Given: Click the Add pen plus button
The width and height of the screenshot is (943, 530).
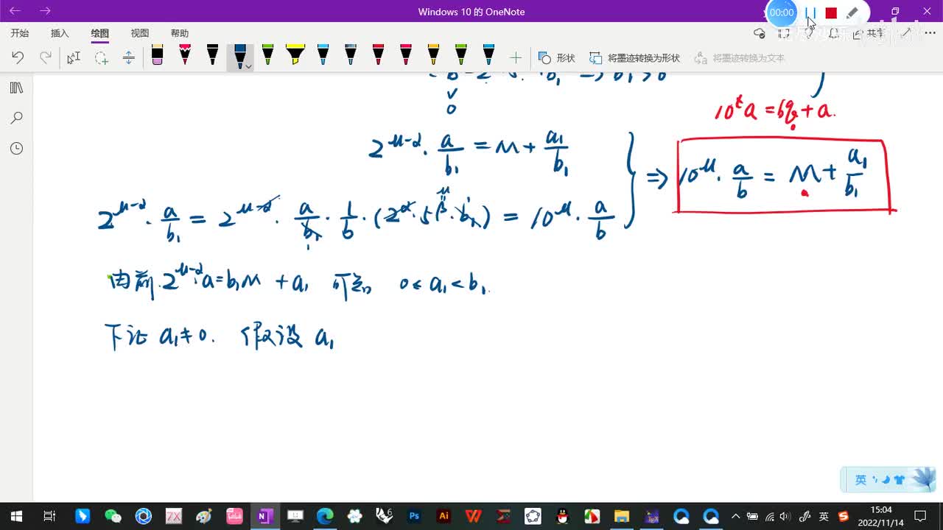Looking at the screenshot, I should 516,57.
